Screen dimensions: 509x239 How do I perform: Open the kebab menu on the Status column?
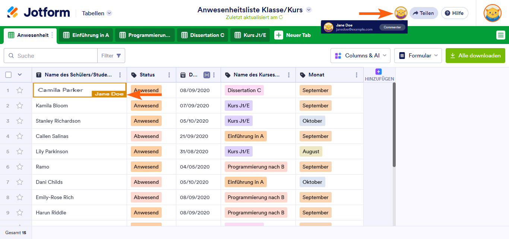[170, 75]
